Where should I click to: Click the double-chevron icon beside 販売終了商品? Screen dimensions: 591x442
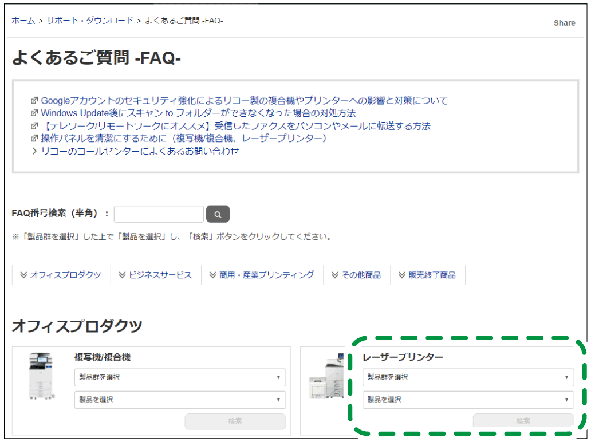401,274
